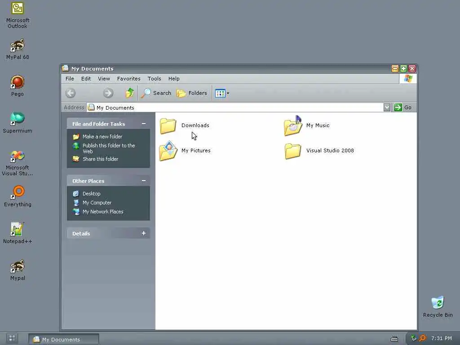
Task: Click the orange Everything search tray icon
Action: pyautogui.click(x=422, y=338)
